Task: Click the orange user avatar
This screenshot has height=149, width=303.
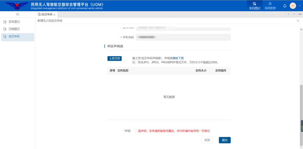Action: (293, 6)
